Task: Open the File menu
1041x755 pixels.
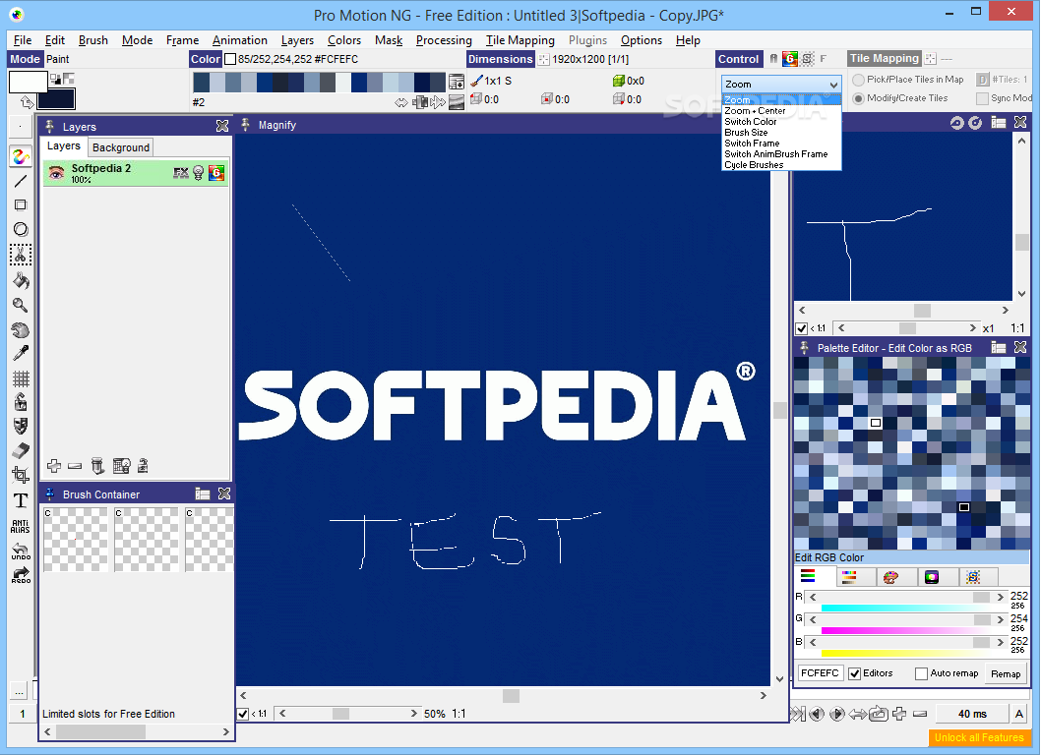Action: pos(22,39)
